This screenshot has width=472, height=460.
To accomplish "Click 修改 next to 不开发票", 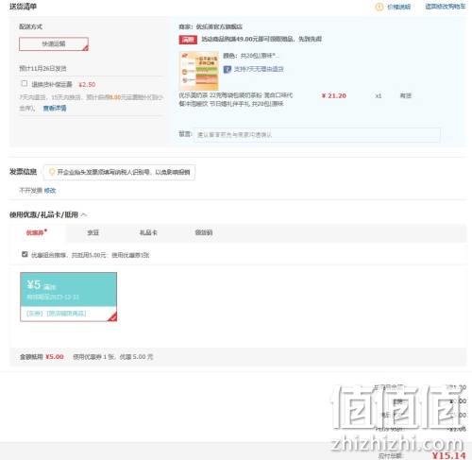I will click(50, 191).
